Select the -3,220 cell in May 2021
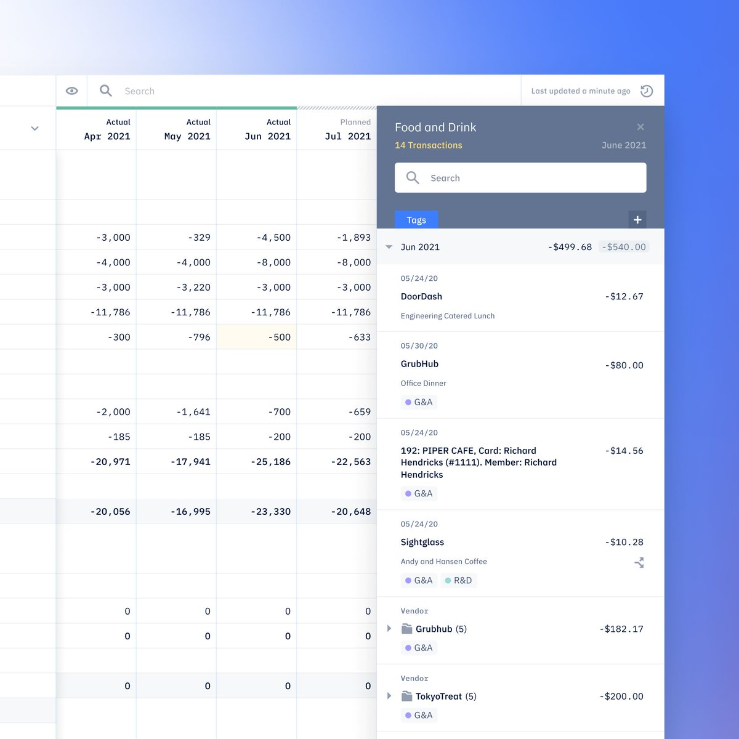This screenshot has width=739, height=739. click(x=176, y=287)
